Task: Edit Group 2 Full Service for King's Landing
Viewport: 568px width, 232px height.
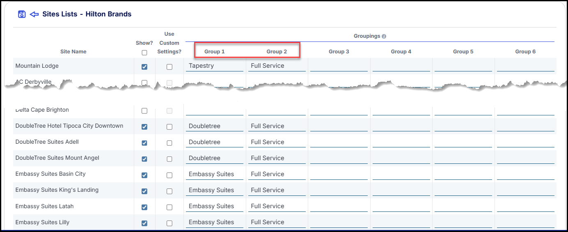Action: click(x=277, y=190)
